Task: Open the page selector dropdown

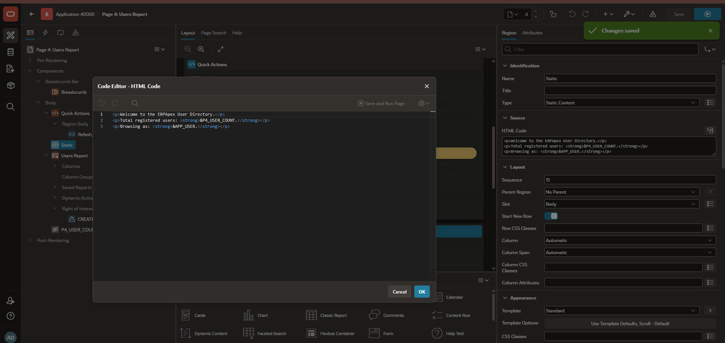Action: [x=513, y=14]
